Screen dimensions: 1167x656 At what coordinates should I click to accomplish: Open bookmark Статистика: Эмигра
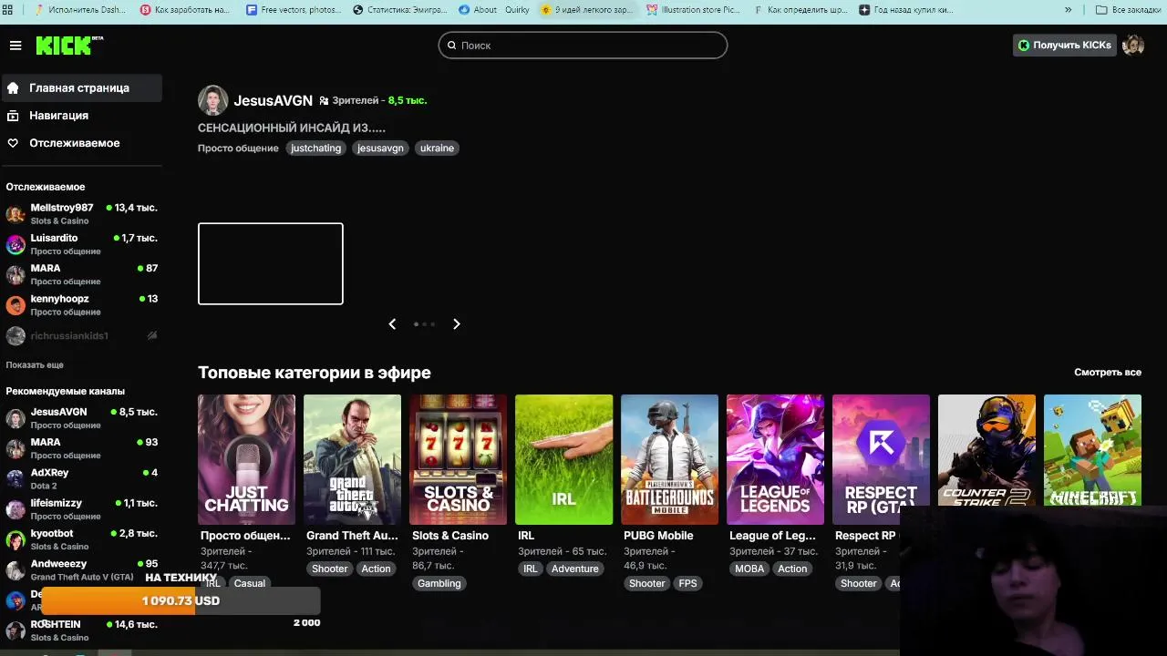pos(399,10)
